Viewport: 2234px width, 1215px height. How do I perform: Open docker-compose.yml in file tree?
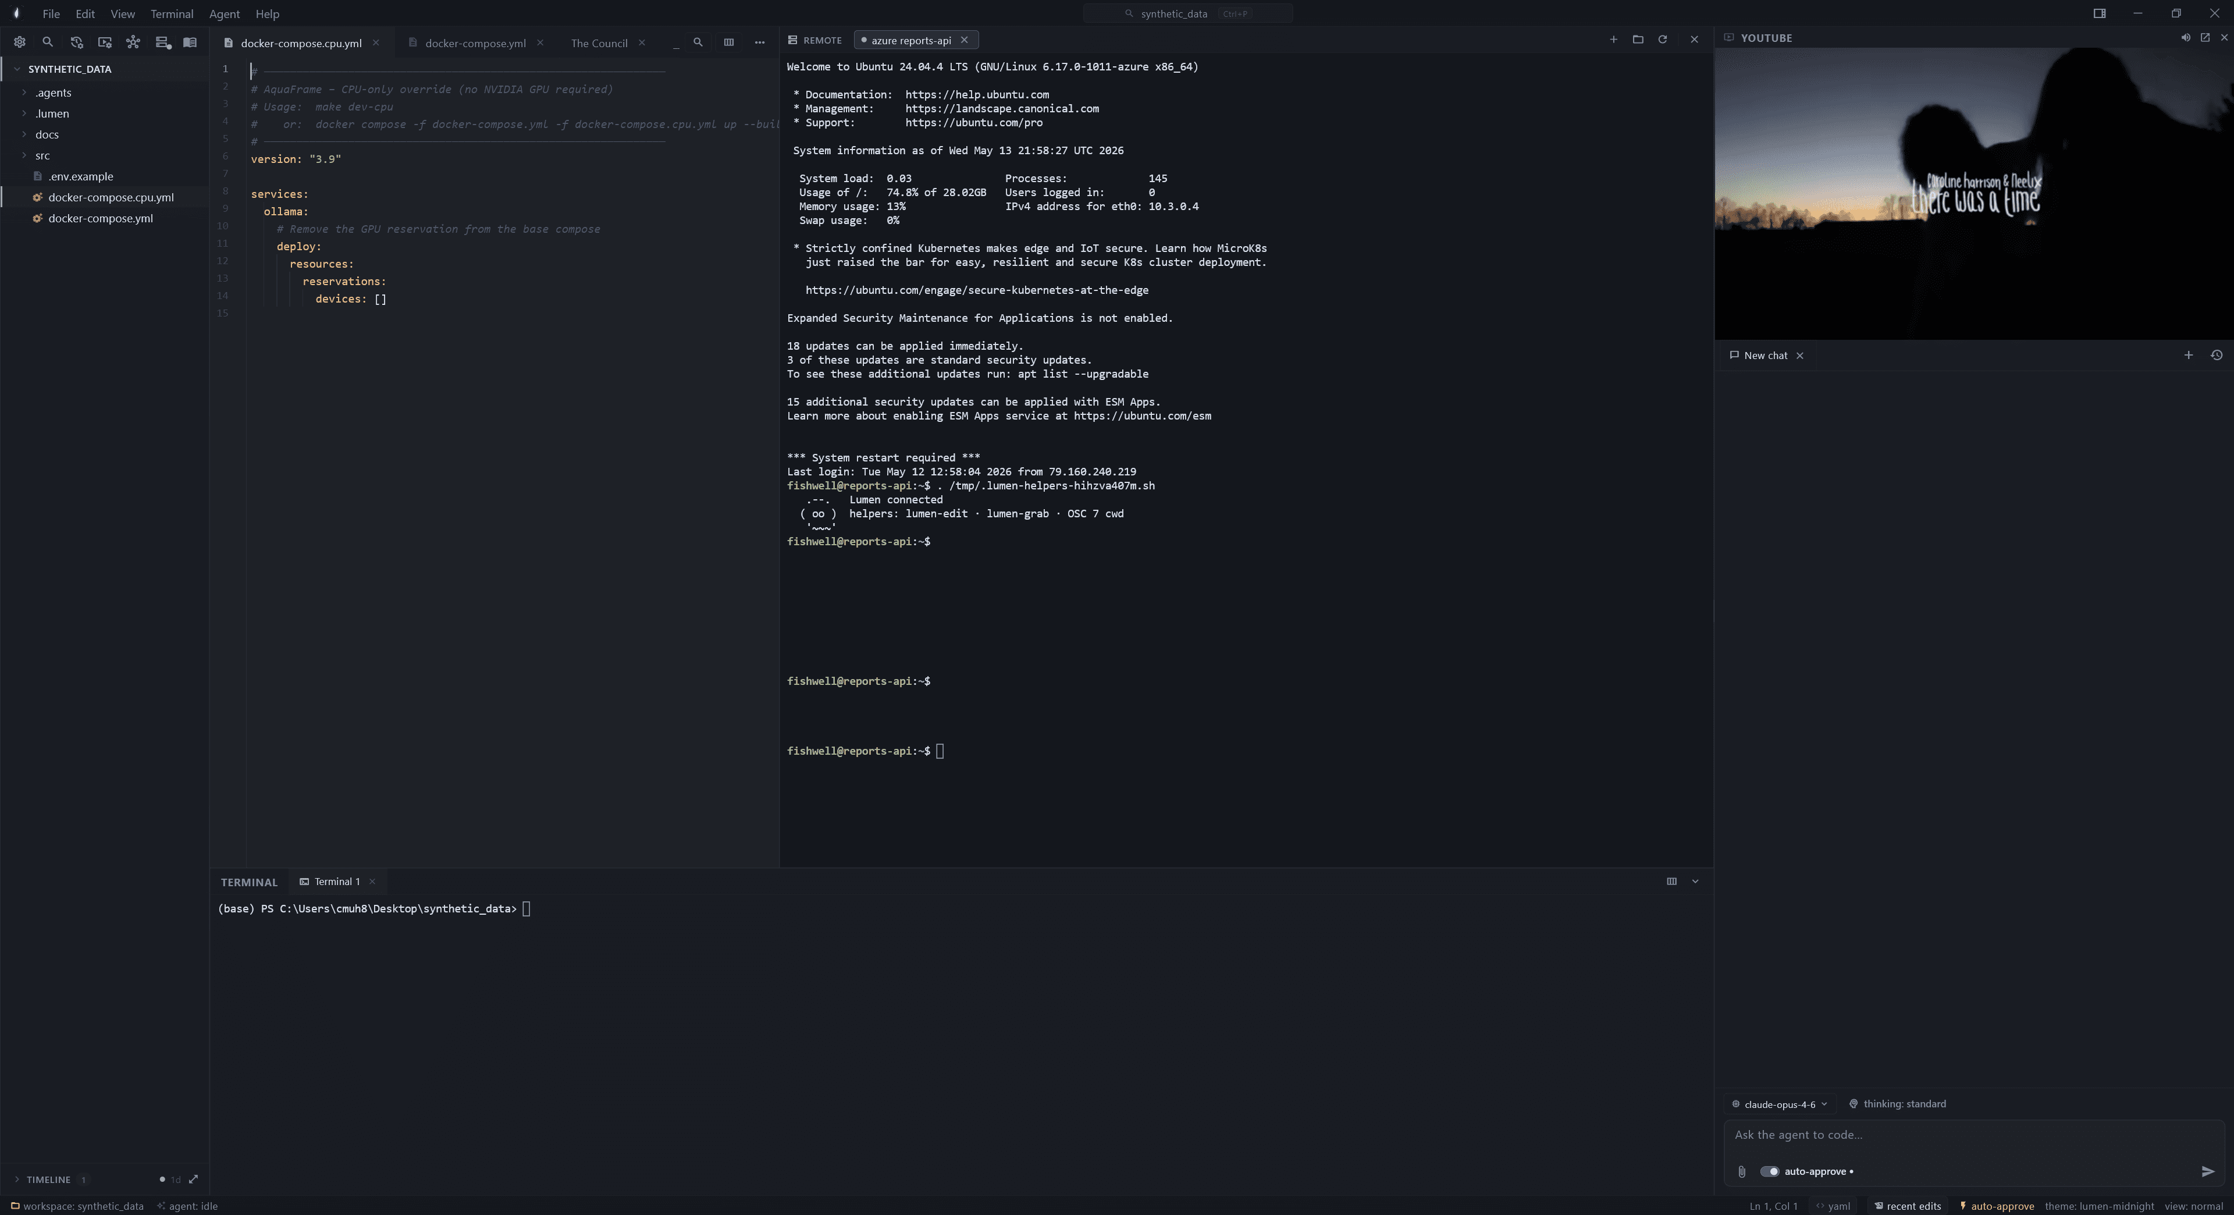point(104,218)
